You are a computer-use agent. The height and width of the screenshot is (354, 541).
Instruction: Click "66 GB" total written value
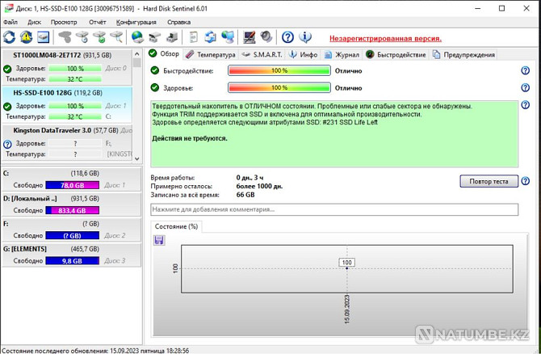pos(245,195)
